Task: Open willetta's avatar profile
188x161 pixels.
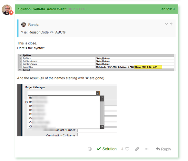Action: point(7,10)
